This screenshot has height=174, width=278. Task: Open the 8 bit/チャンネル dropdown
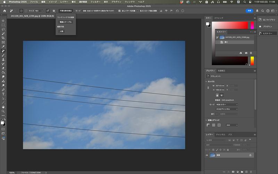coord(227,109)
